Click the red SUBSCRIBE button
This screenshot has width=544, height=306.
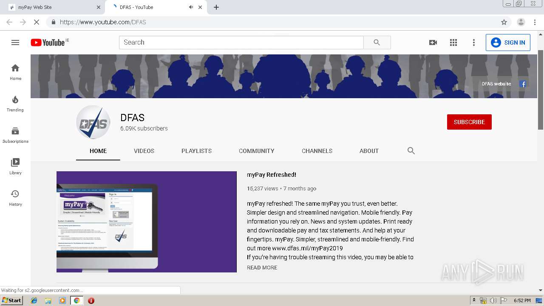pos(469,122)
